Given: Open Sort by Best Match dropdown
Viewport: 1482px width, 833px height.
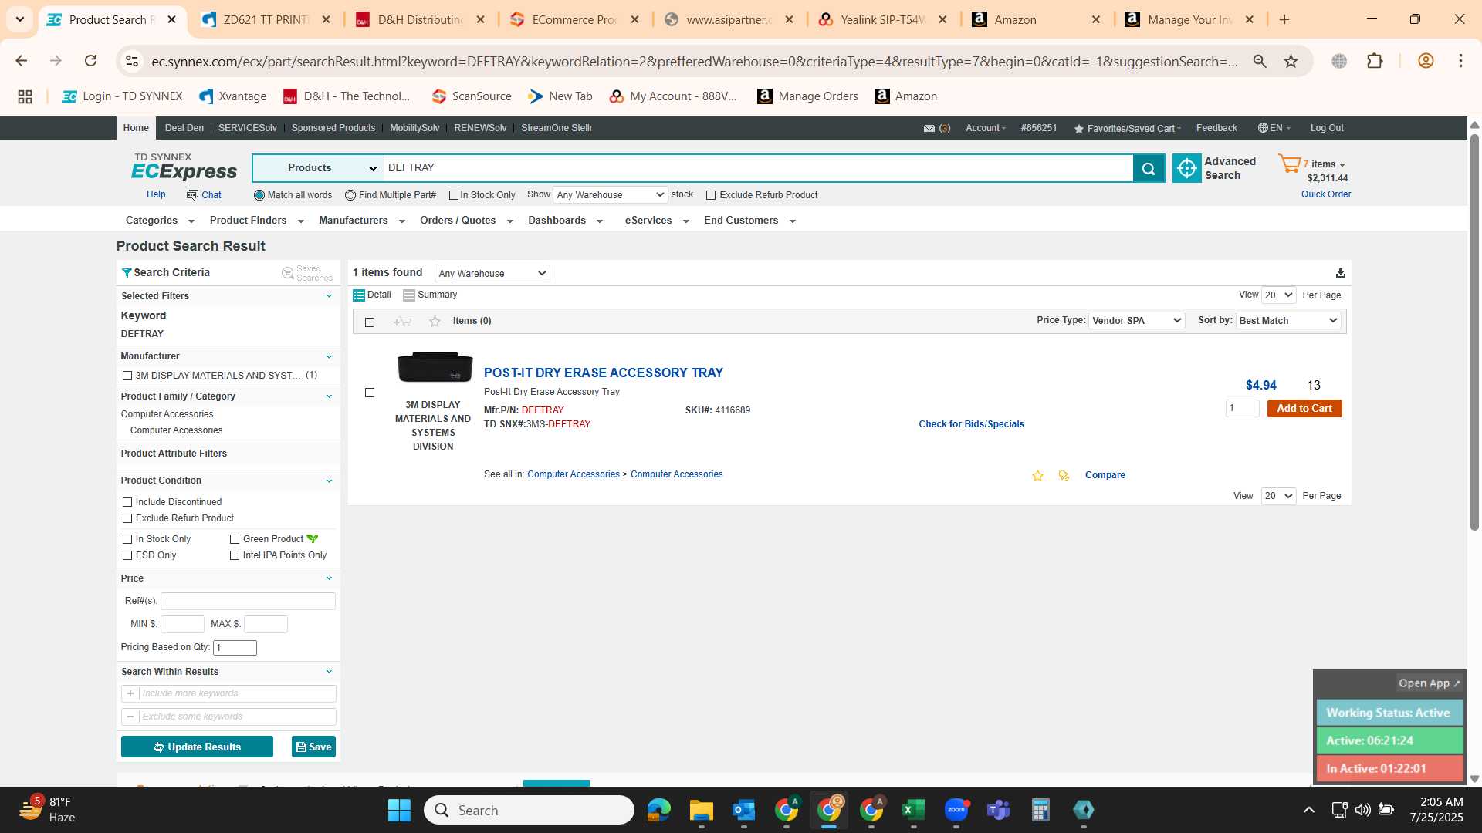Looking at the screenshot, I should [x=1288, y=321].
